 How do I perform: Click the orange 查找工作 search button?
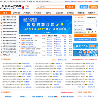(x=70, y=7)
